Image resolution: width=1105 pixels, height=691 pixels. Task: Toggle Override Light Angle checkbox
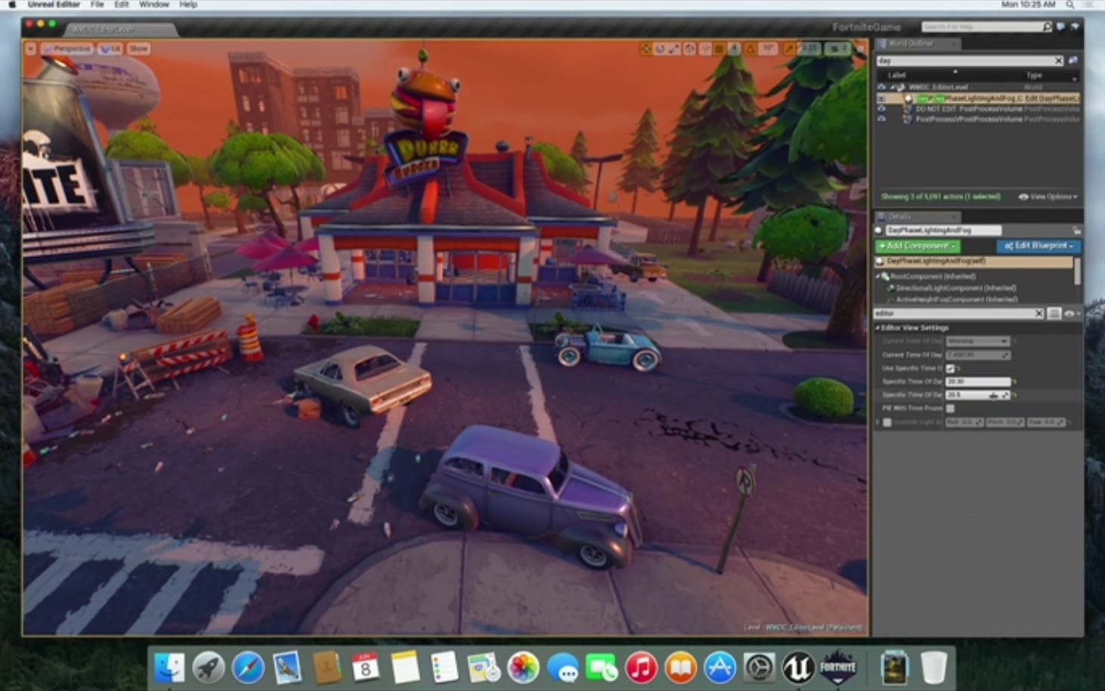[x=887, y=423]
